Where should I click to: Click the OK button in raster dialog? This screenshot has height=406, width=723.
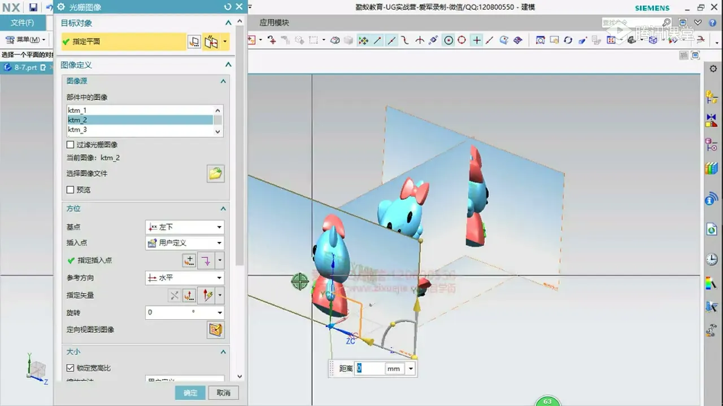[190, 393]
